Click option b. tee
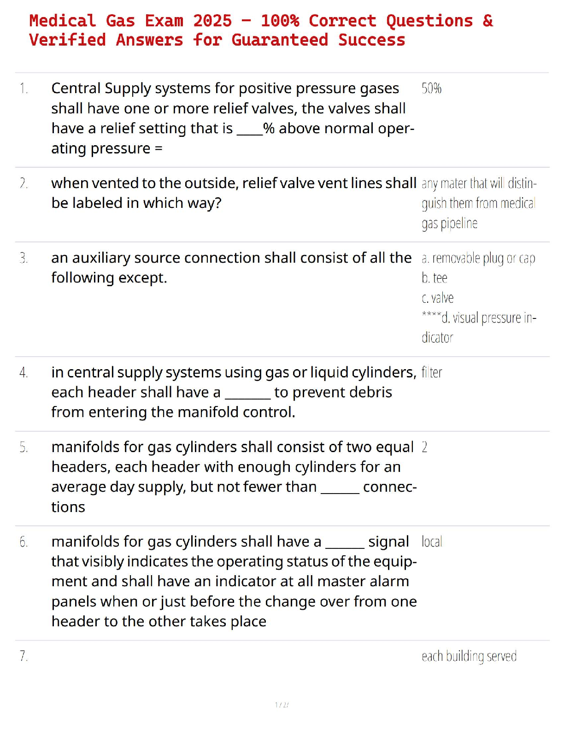564x730 pixels. pyautogui.click(x=434, y=278)
